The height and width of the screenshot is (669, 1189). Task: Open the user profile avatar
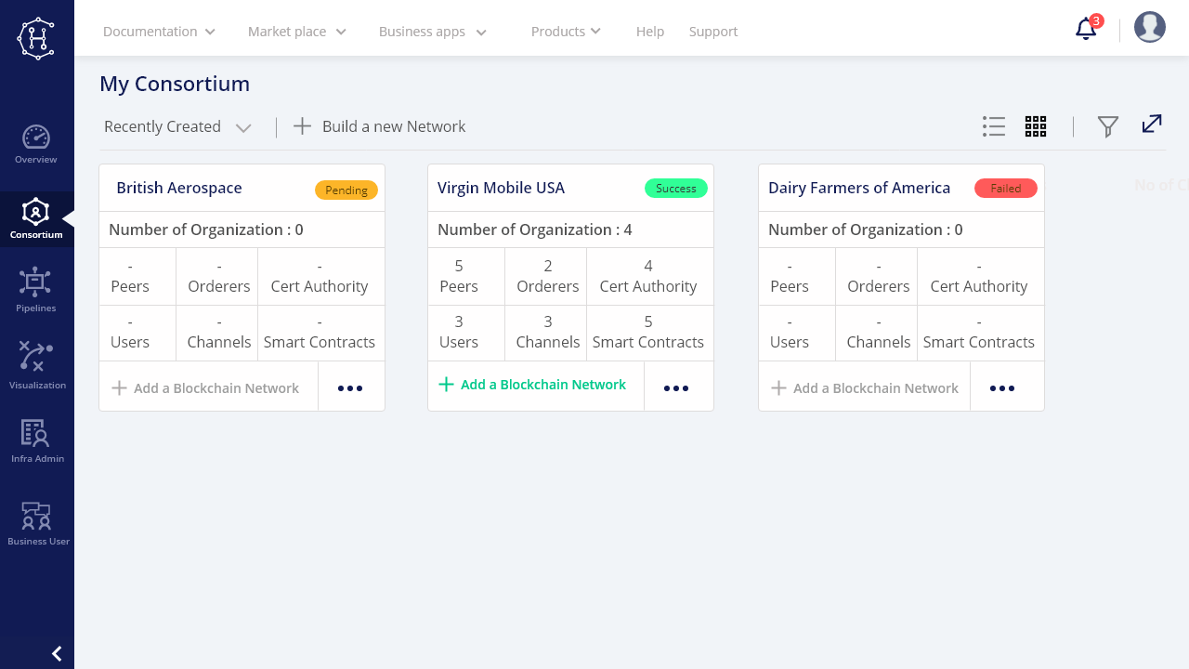coord(1150,27)
